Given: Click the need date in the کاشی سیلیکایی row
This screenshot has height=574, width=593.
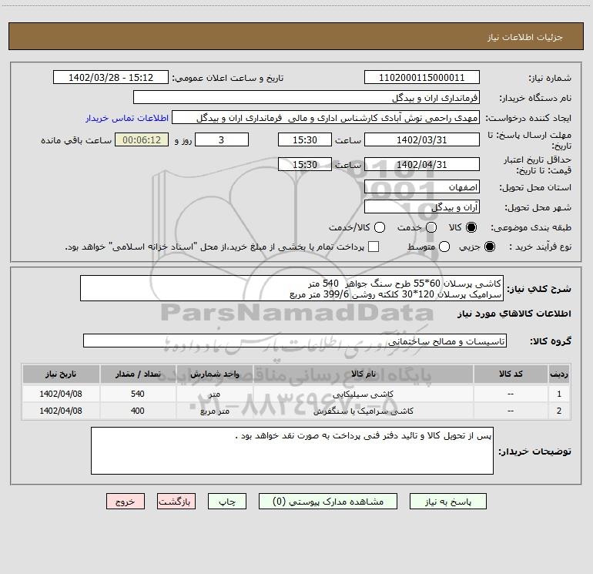Looking at the screenshot, I should coord(61,394).
